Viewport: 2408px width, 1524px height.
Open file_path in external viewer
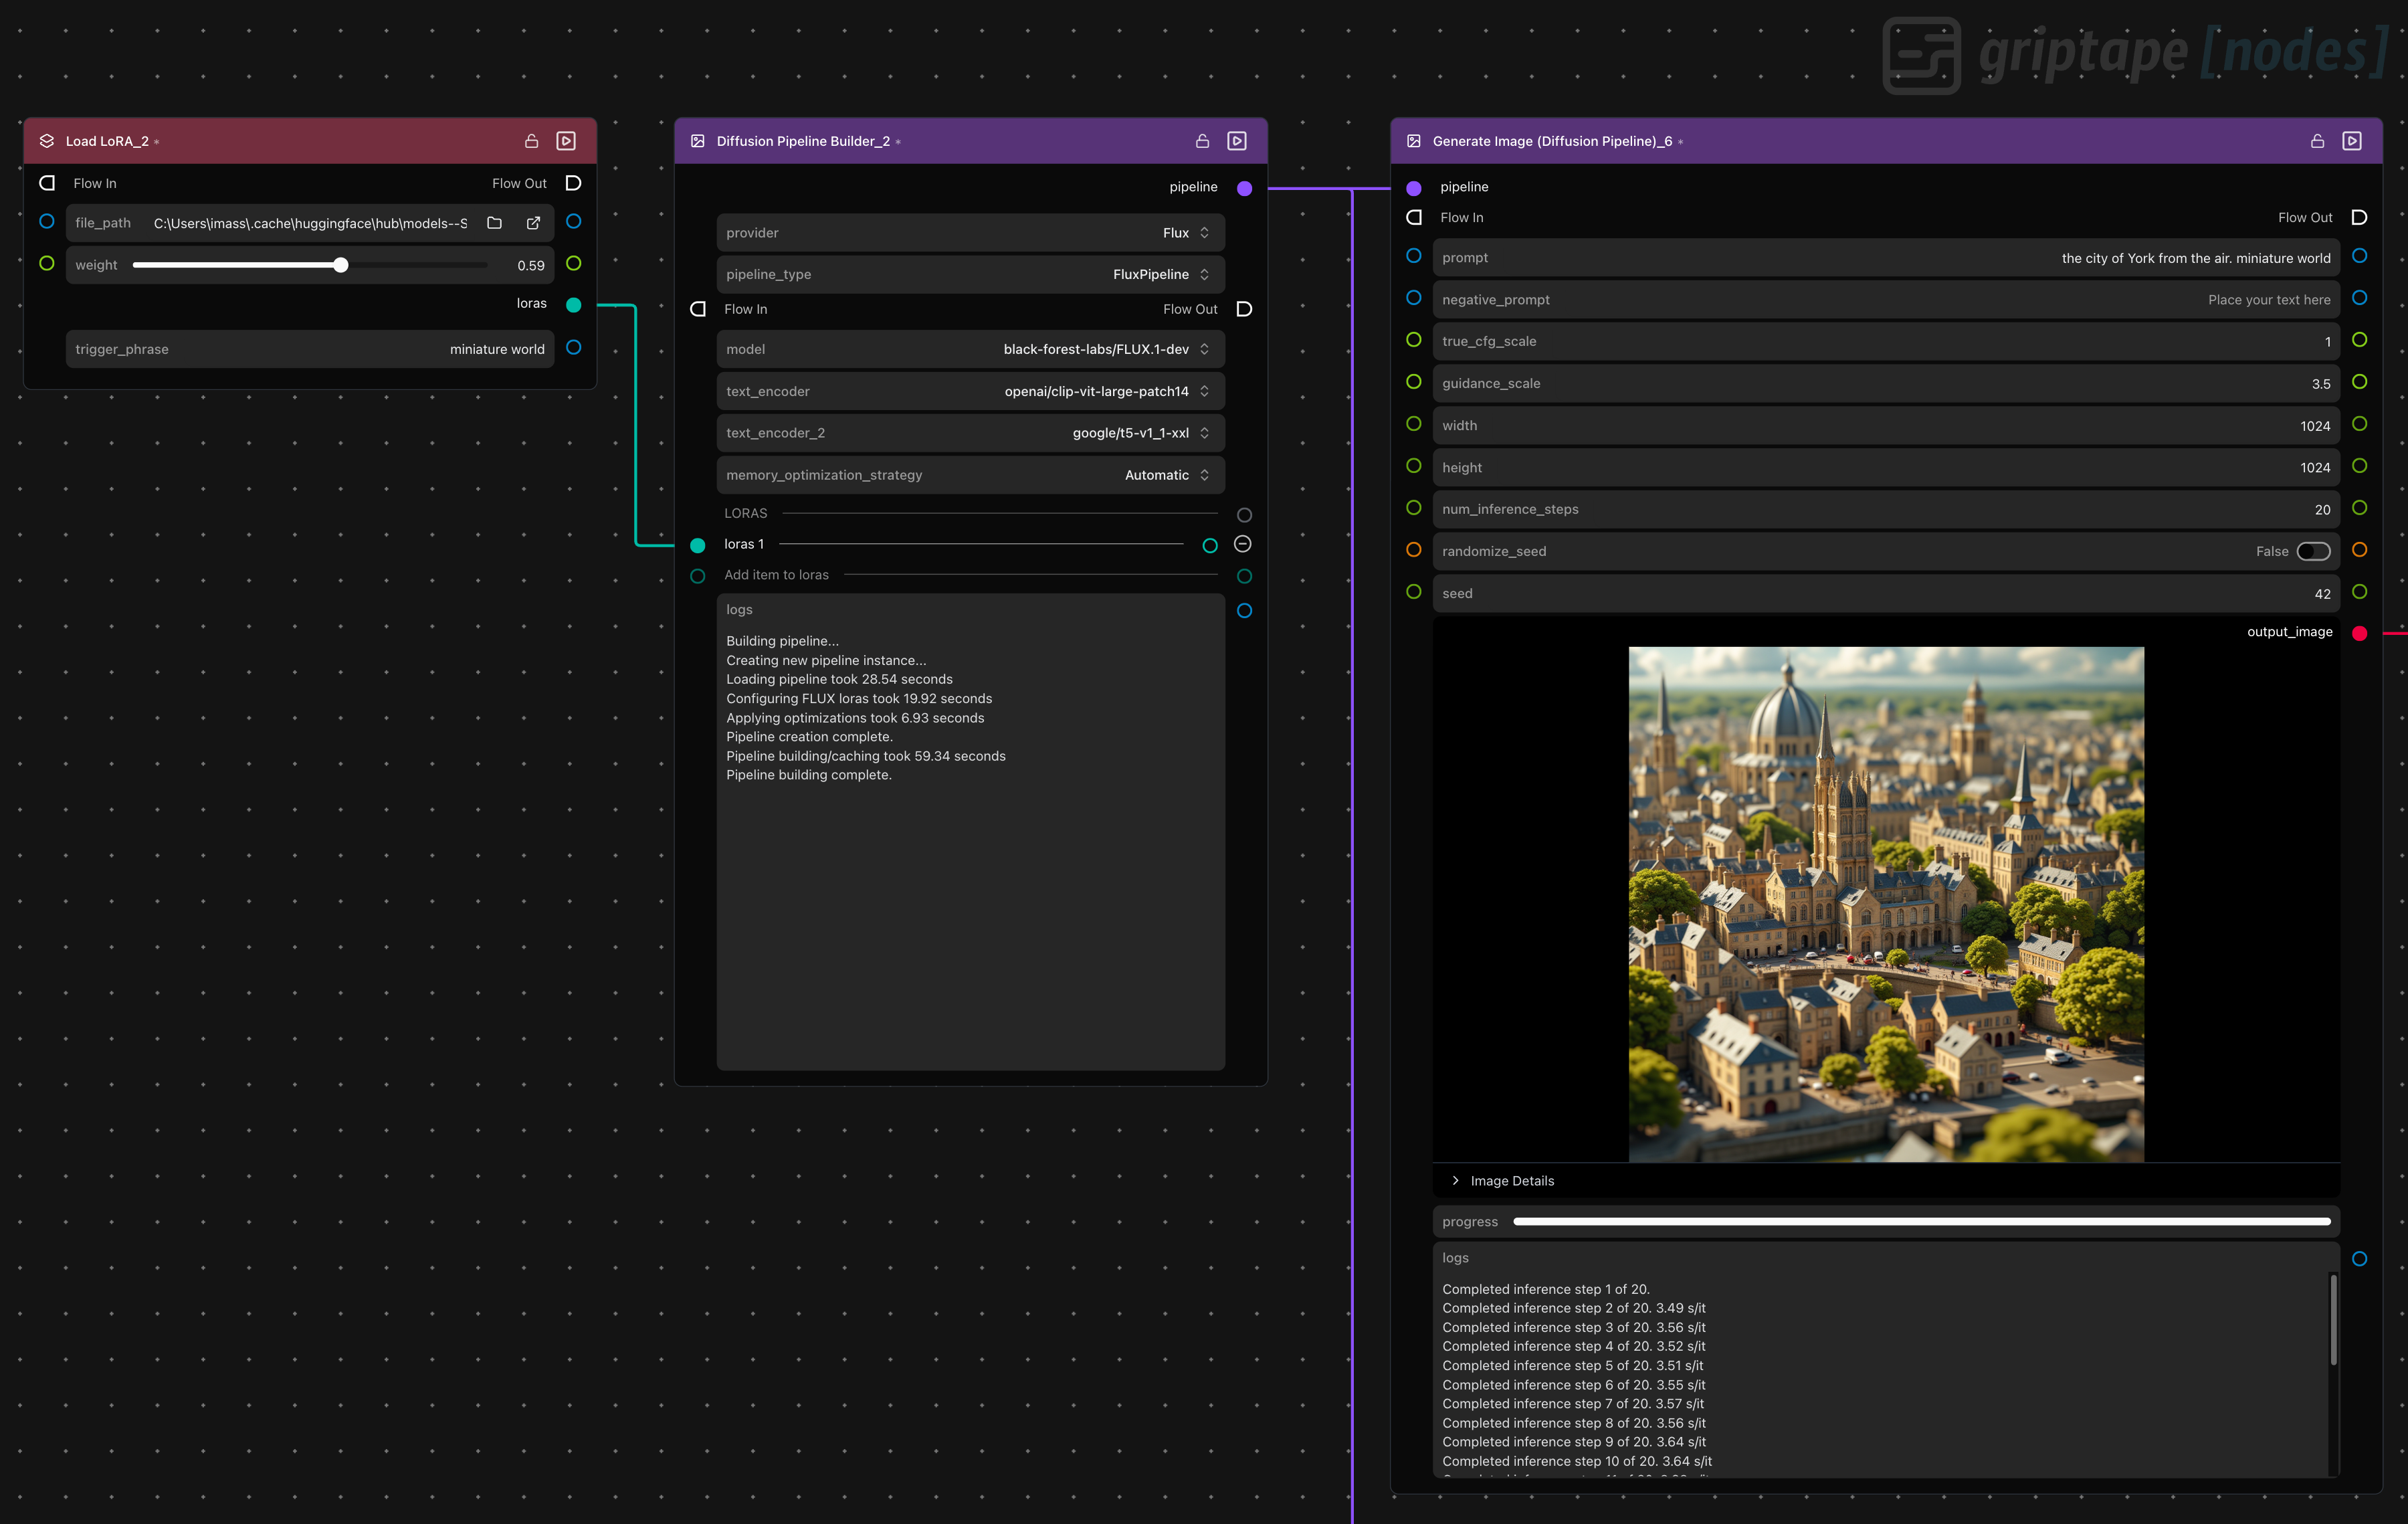[533, 222]
